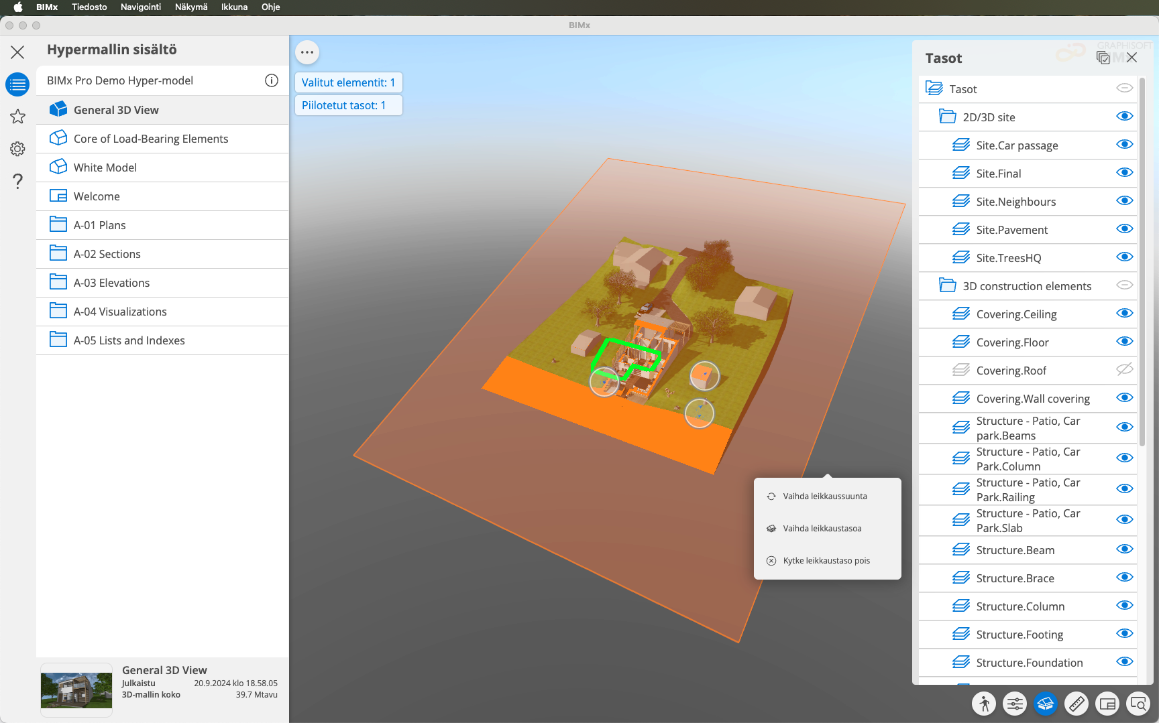Open the three-dot options button
The width and height of the screenshot is (1159, 723).
[x=307, y=52]
